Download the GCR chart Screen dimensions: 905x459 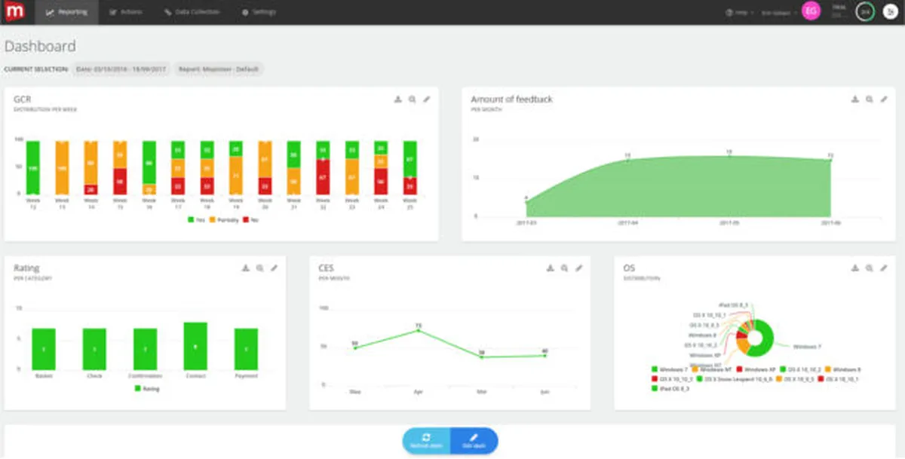tap(398, 99)
